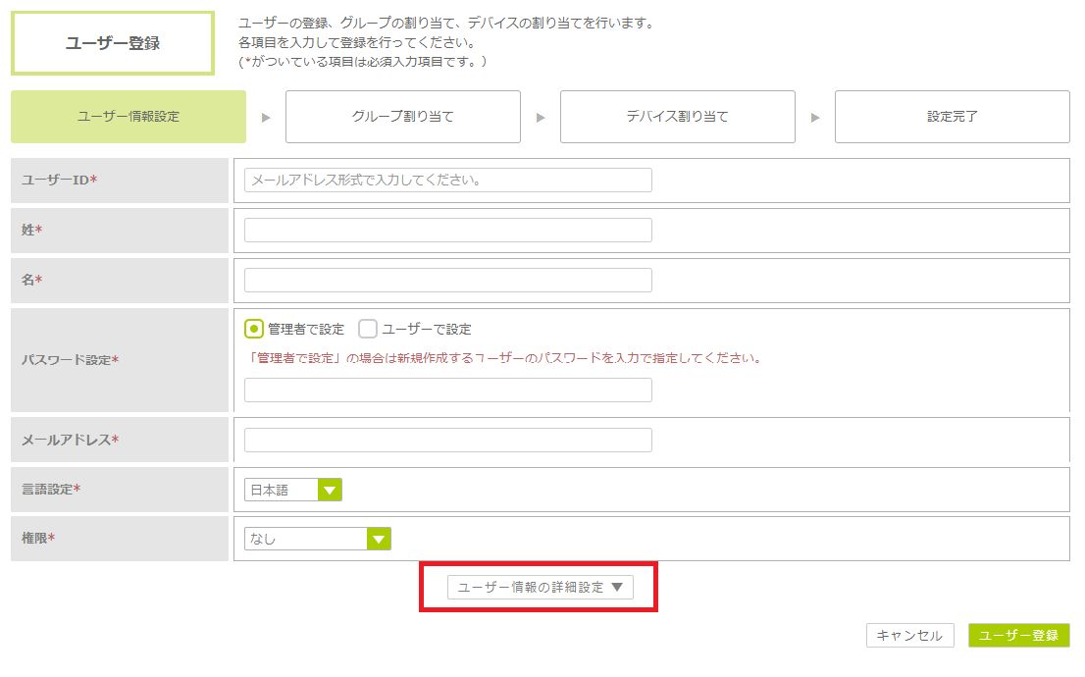
Task: Click the arrow icon after グループ割り当て step
Action: click(541, 118)
